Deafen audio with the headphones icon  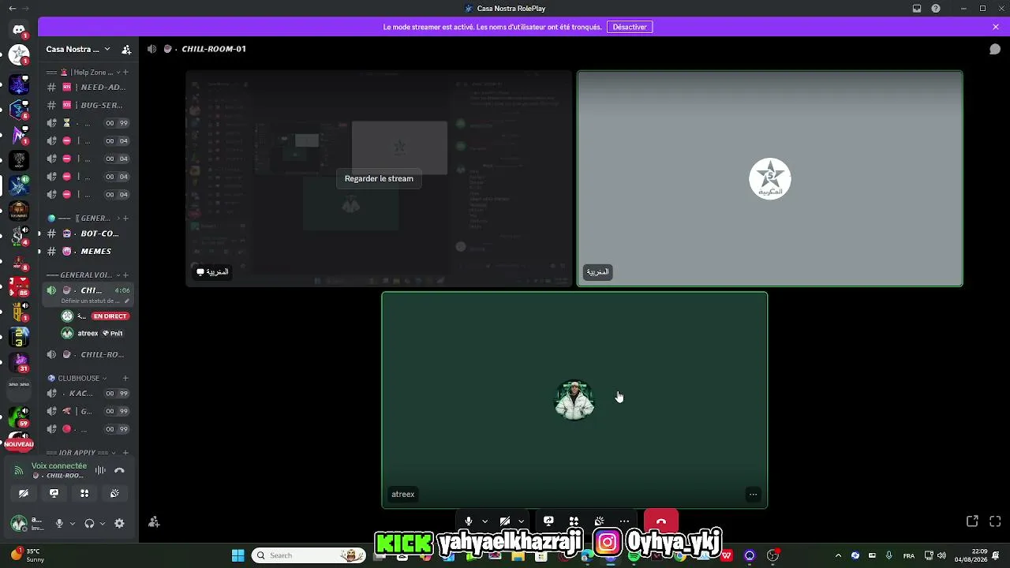pyautogui.click(x=89, y=523)
